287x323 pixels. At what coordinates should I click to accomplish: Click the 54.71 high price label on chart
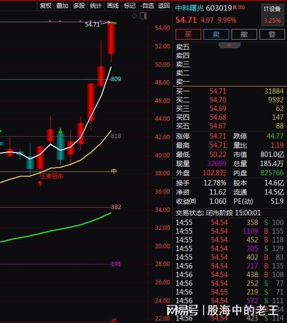[x=93, y=24]
